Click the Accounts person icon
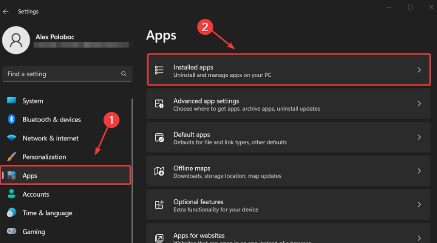Screen dimensions: 437x243 [x=12, y=194]
